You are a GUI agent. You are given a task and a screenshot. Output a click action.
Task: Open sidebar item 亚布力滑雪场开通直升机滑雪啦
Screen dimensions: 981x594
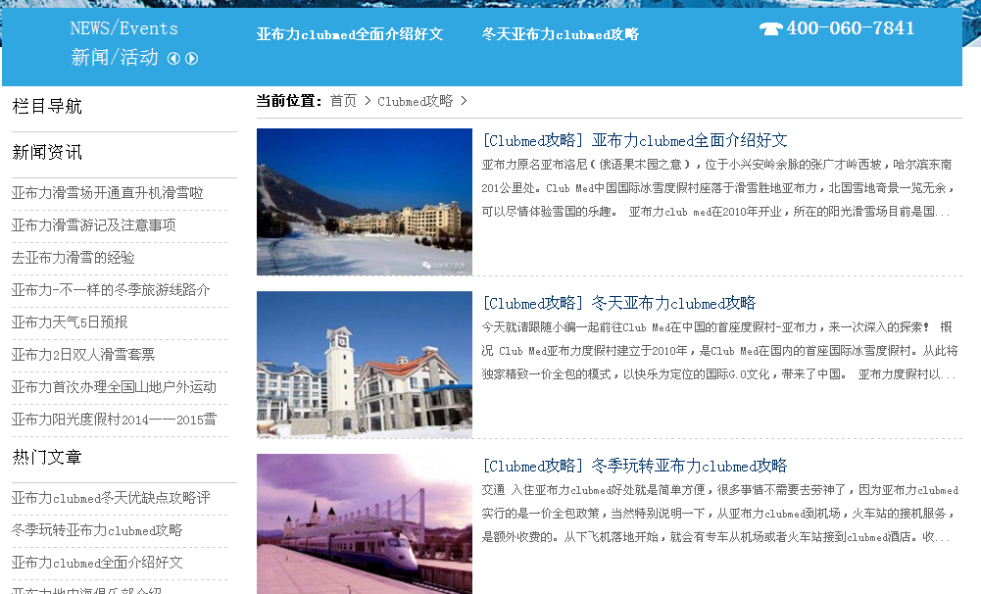108,193
